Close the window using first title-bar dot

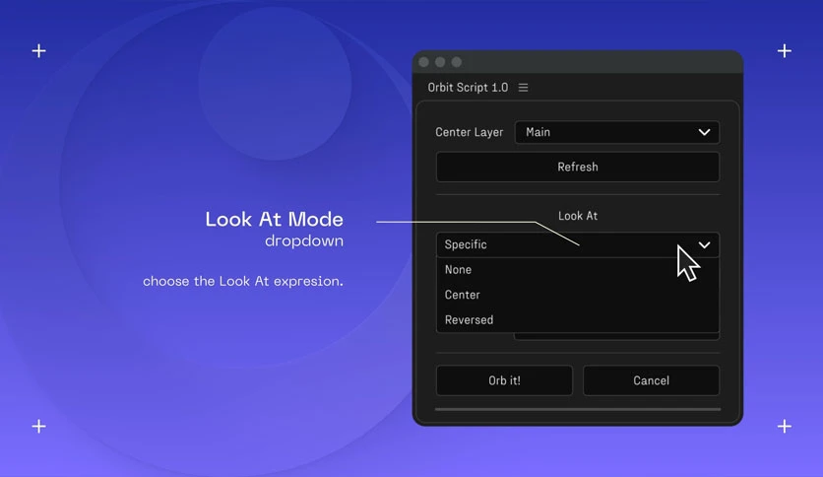(x=424, y=62)
